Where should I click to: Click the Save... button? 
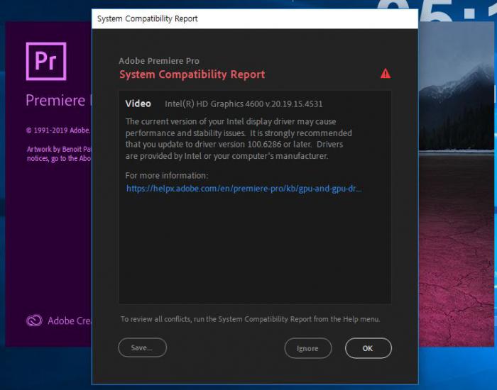142,347
